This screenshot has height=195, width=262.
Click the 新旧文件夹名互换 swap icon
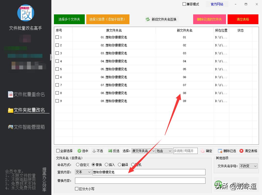click(147, 19)
